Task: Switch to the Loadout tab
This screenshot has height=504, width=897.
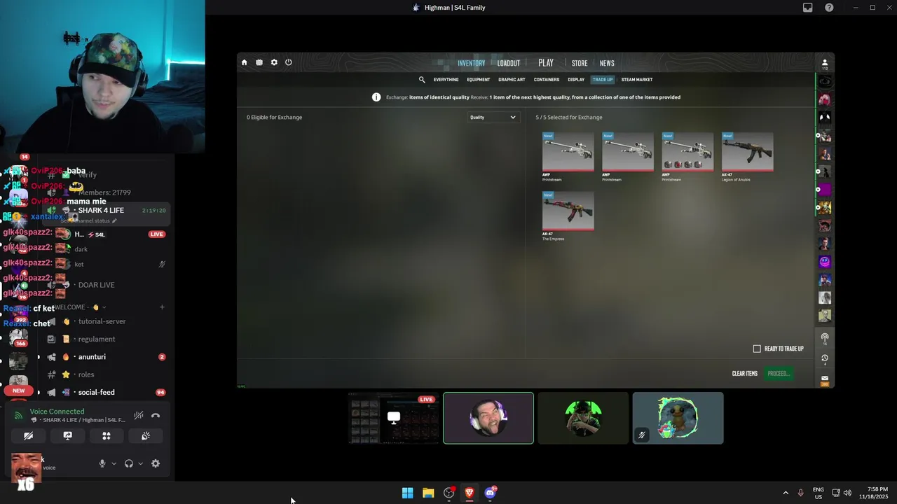Action: pyautogui.click(x=509, y=63)
